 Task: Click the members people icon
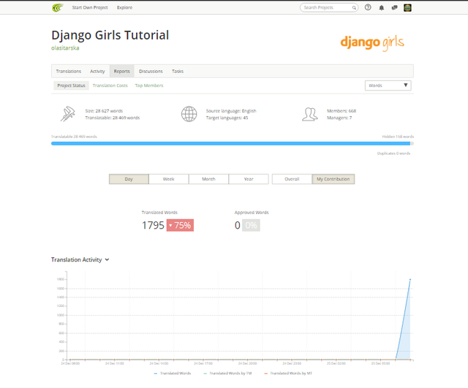click(x=309, y=114)
